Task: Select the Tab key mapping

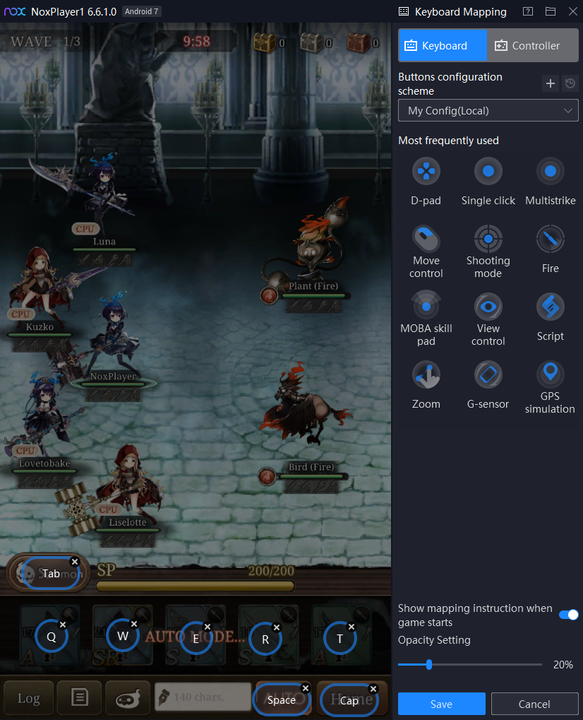Action: click(x=51, y=574)
